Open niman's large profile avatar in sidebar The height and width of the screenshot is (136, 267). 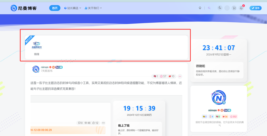tap(219, 97)
